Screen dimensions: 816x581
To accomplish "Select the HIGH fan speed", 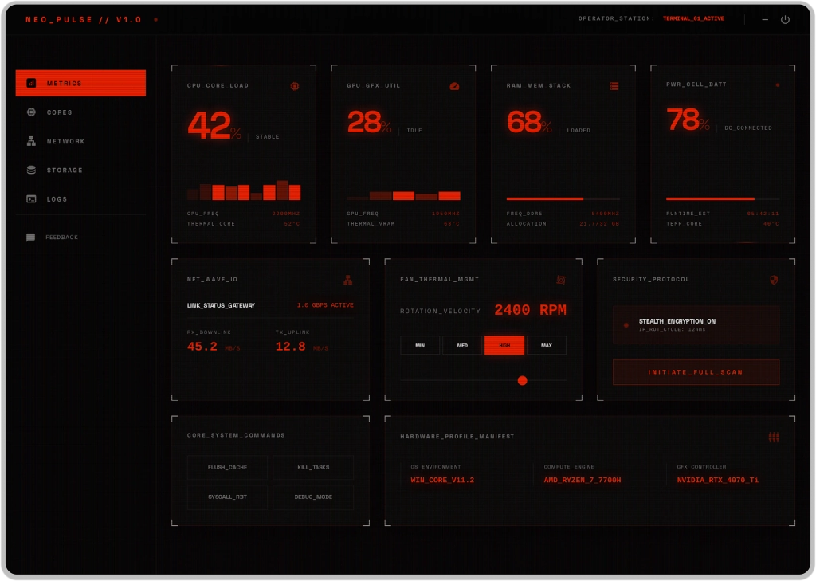I will coord(504,346).
